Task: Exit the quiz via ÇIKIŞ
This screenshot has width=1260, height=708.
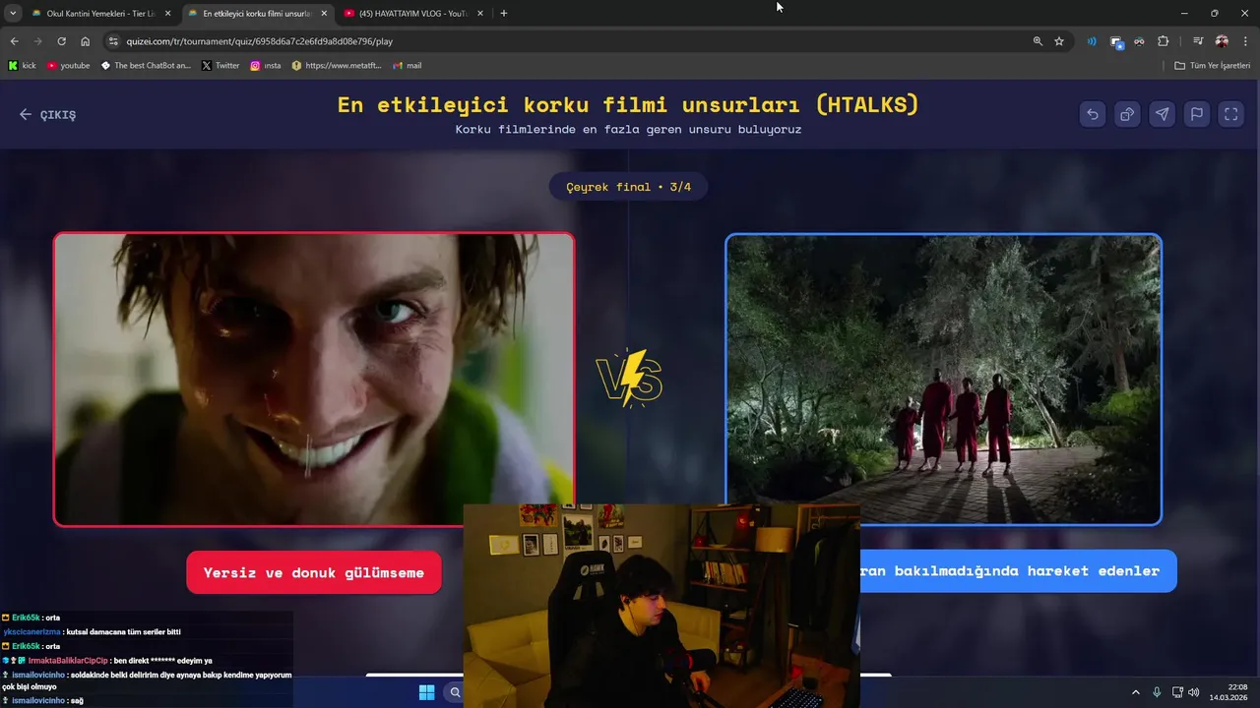Action: click(47, 114)
